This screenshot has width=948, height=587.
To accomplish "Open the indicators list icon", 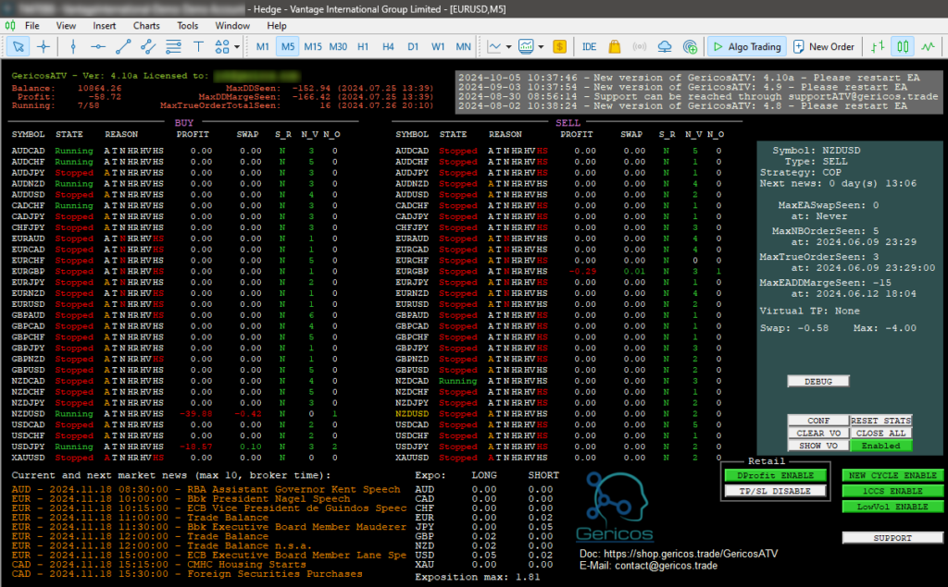I will pos(494,46).
